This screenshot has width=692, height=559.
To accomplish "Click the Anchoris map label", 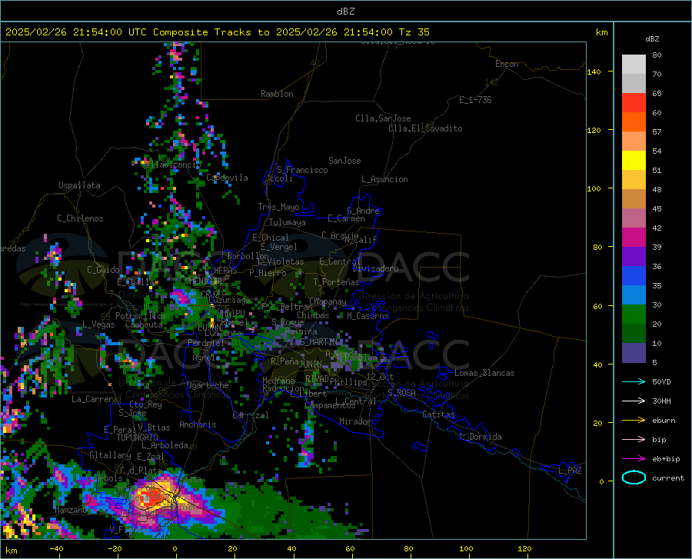I will click(198, 424).
